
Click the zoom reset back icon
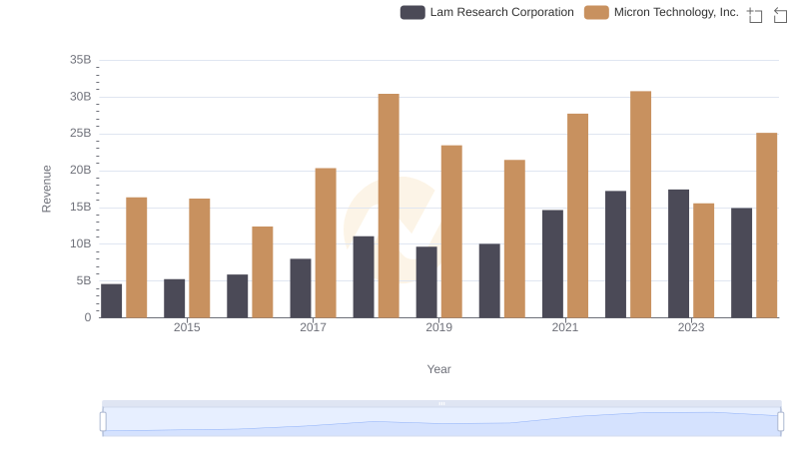pyautogui.click(x=780, y=15)
